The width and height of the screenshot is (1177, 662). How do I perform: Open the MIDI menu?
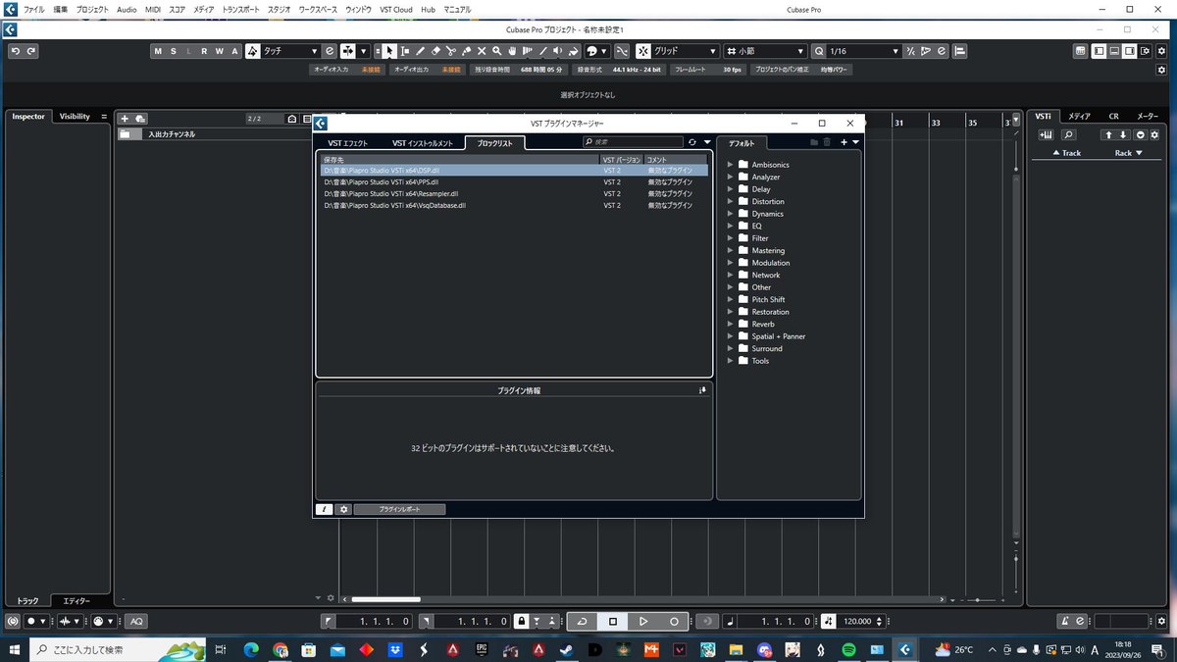153,9
